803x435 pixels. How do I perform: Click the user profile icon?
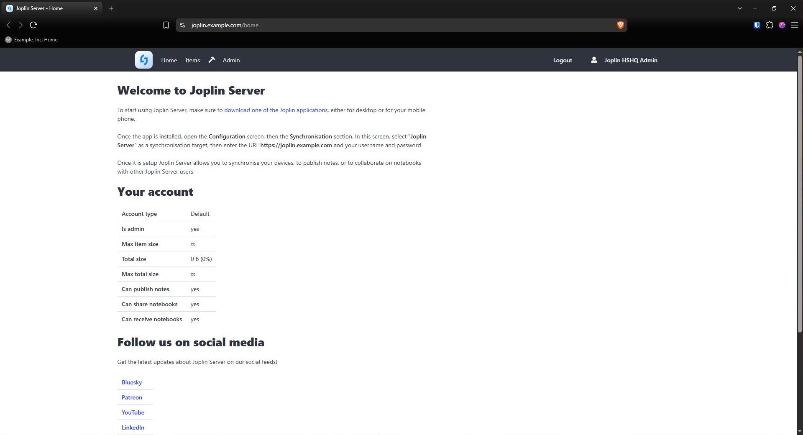click(x=593, y=60)
